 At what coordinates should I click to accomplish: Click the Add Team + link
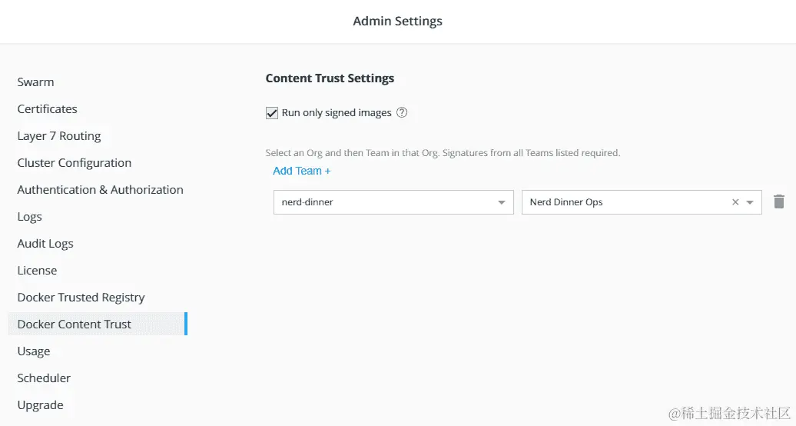click(x=301, y=171)
